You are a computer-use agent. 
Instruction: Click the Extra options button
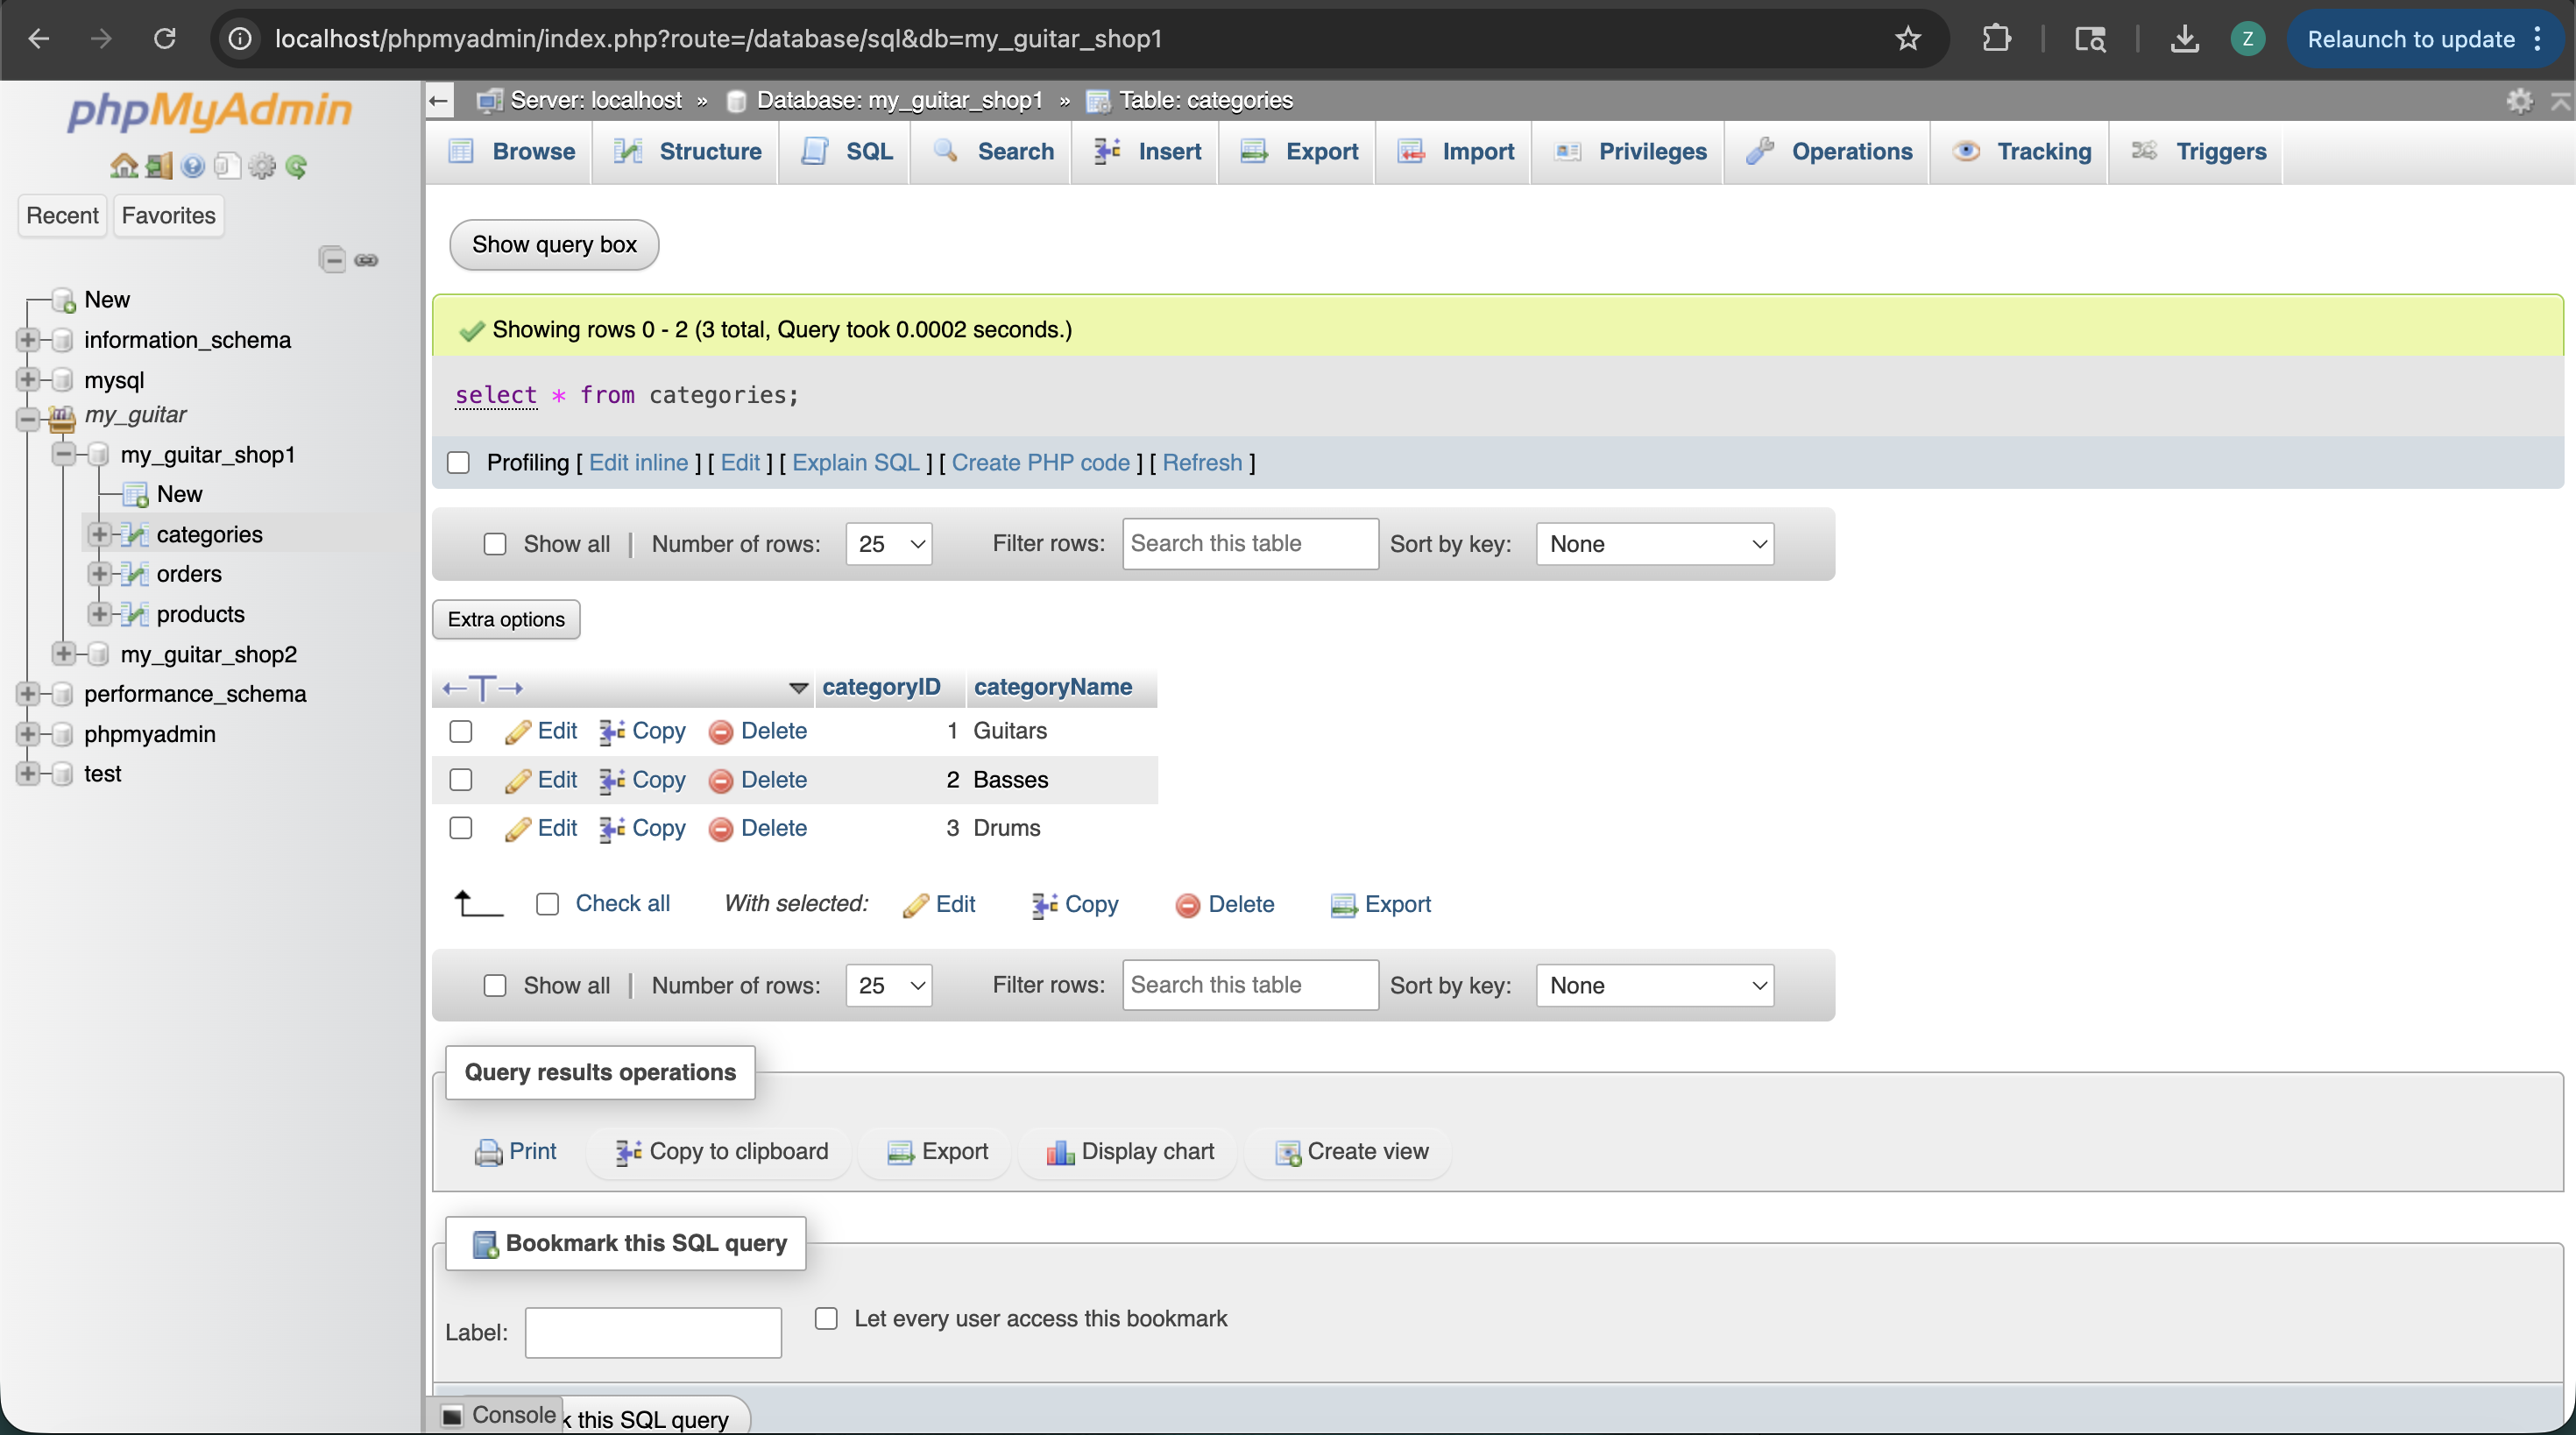click(x=506, y=619)
